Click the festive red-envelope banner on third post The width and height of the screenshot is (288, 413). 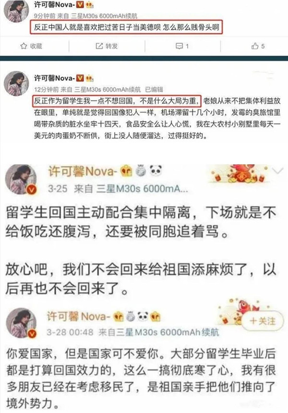[239, 174]
